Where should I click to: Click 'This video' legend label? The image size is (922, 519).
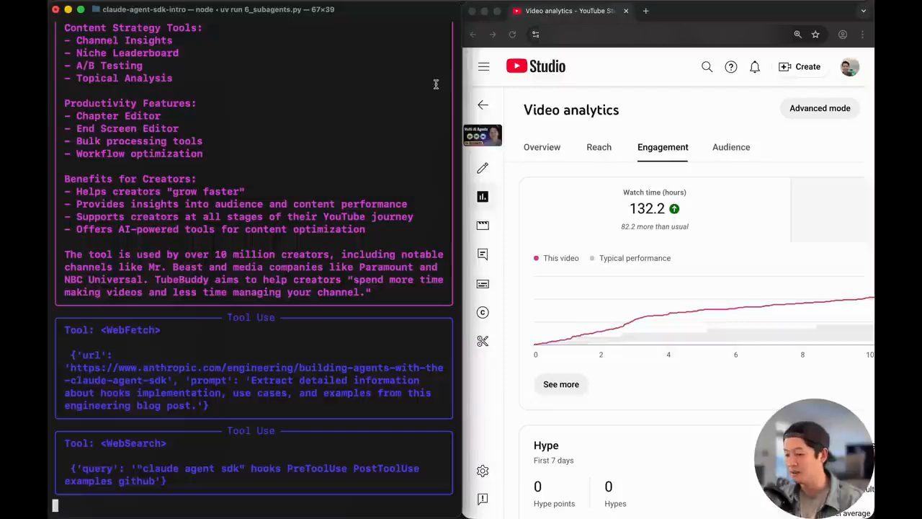560,258
